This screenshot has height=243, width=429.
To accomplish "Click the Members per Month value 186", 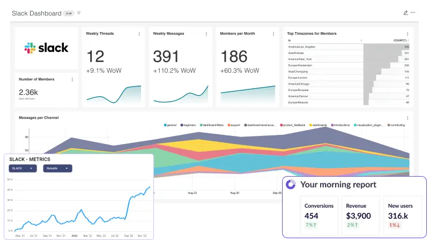I will tap(234, 57).
